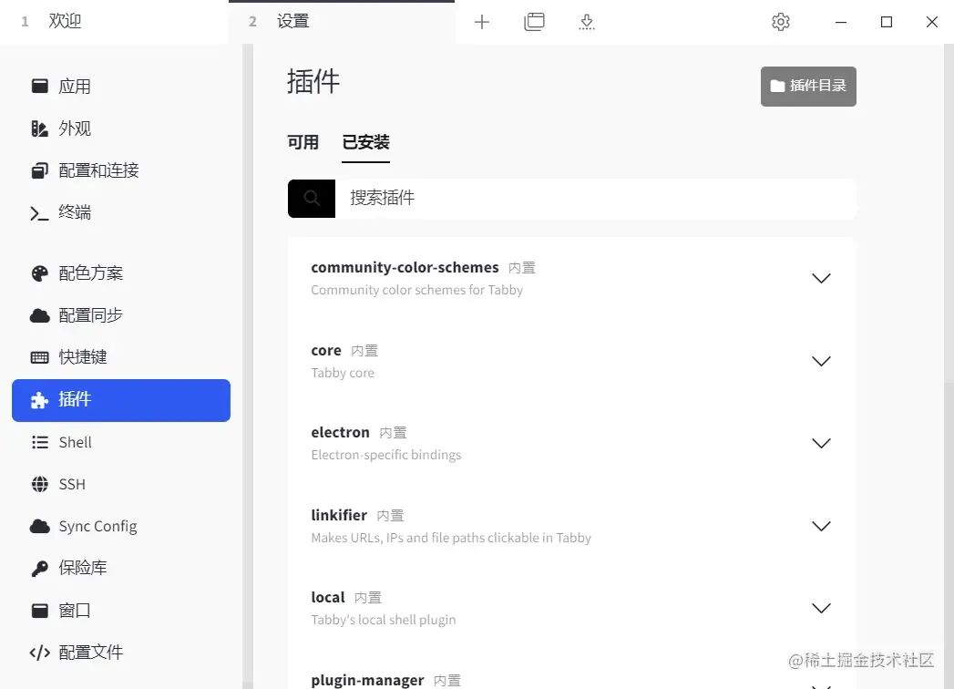Viewport: 954px width, 689px height.
Task: Select the 配色方案 color scheme section
Action: [x=120, y=273]
